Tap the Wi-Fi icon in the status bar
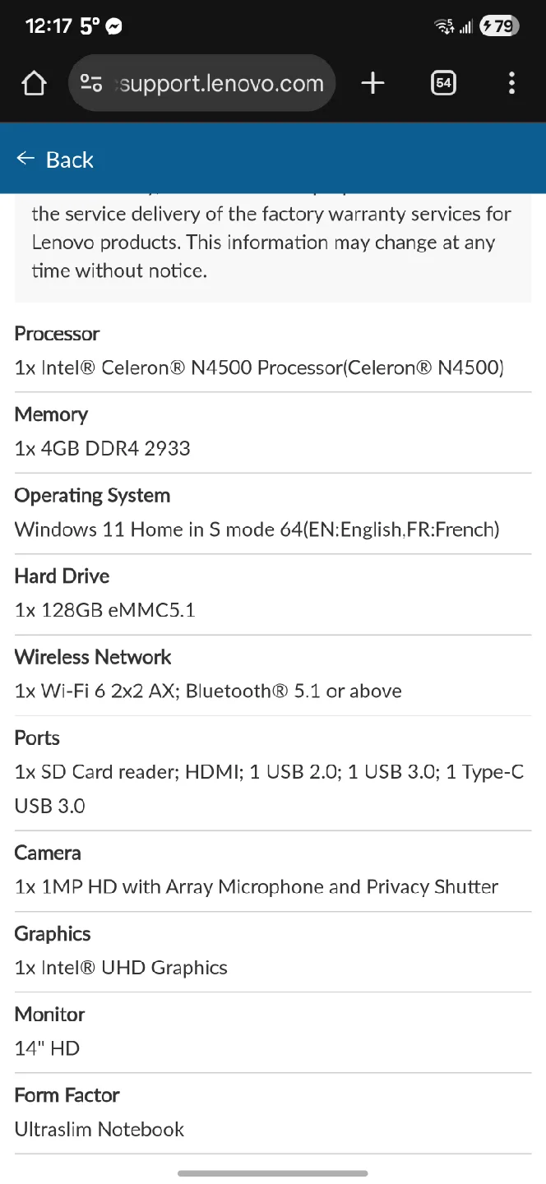 (x=444, y=25)
